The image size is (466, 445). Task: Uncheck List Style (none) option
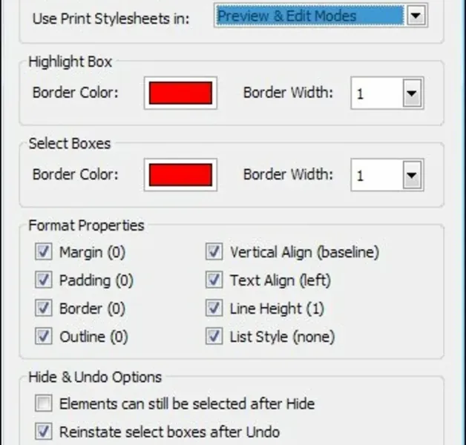click(x=214, y=337)
